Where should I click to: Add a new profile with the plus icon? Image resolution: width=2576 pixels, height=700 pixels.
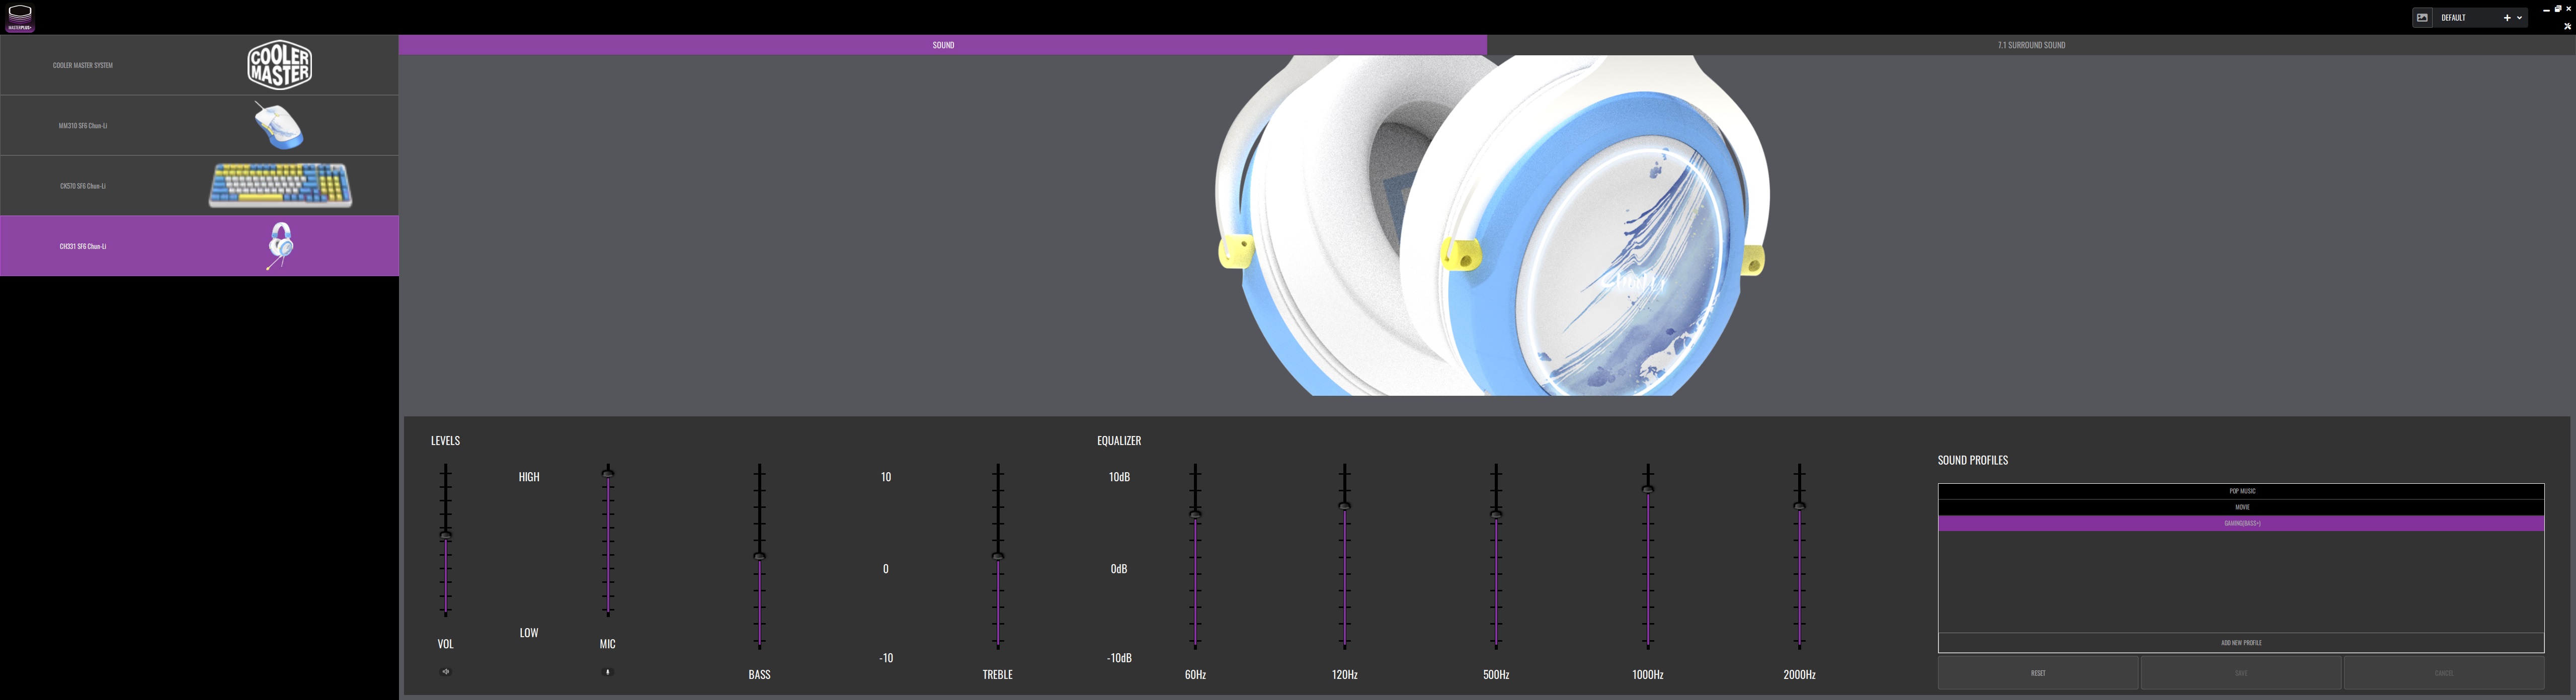[x=2506, y=18]
